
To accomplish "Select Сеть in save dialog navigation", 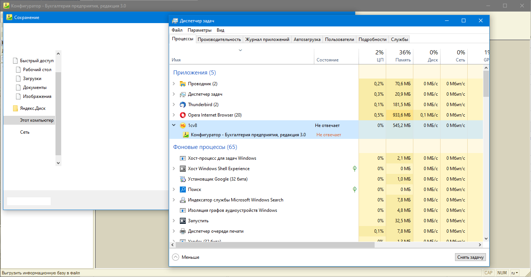I will pos(25,132).
